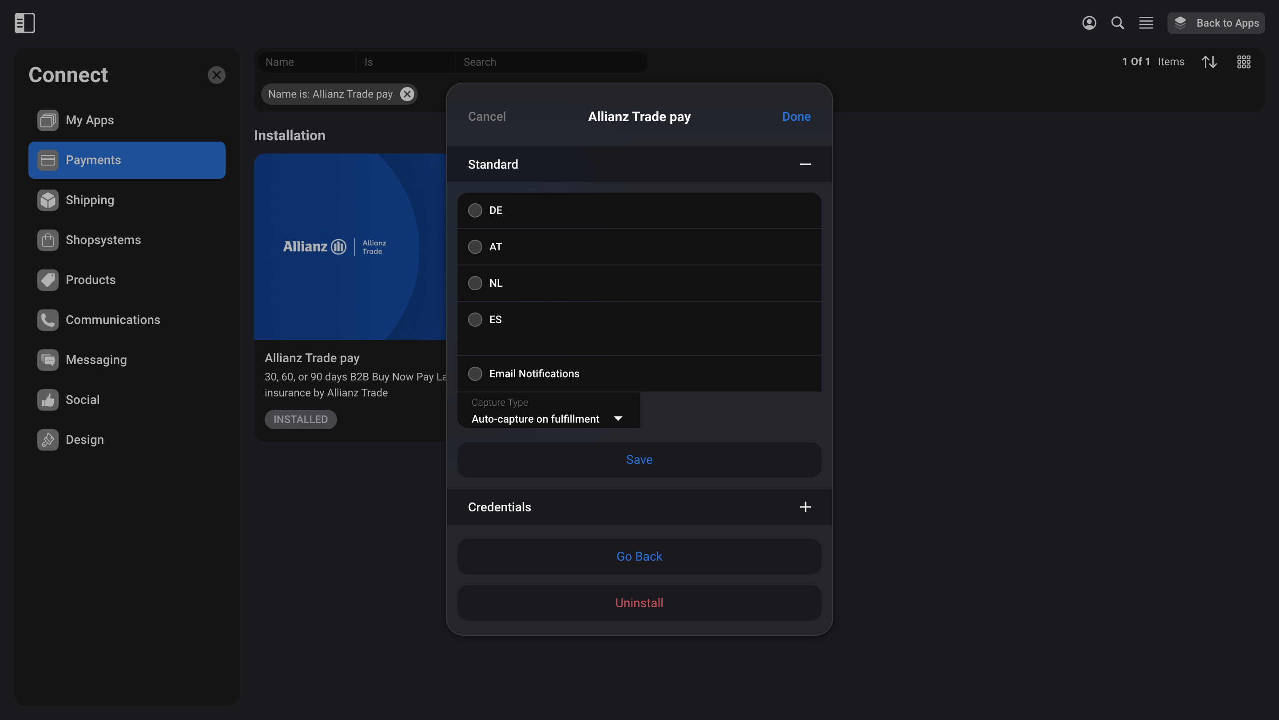Click the Messaging chat icon

click(x=48, y=360)
